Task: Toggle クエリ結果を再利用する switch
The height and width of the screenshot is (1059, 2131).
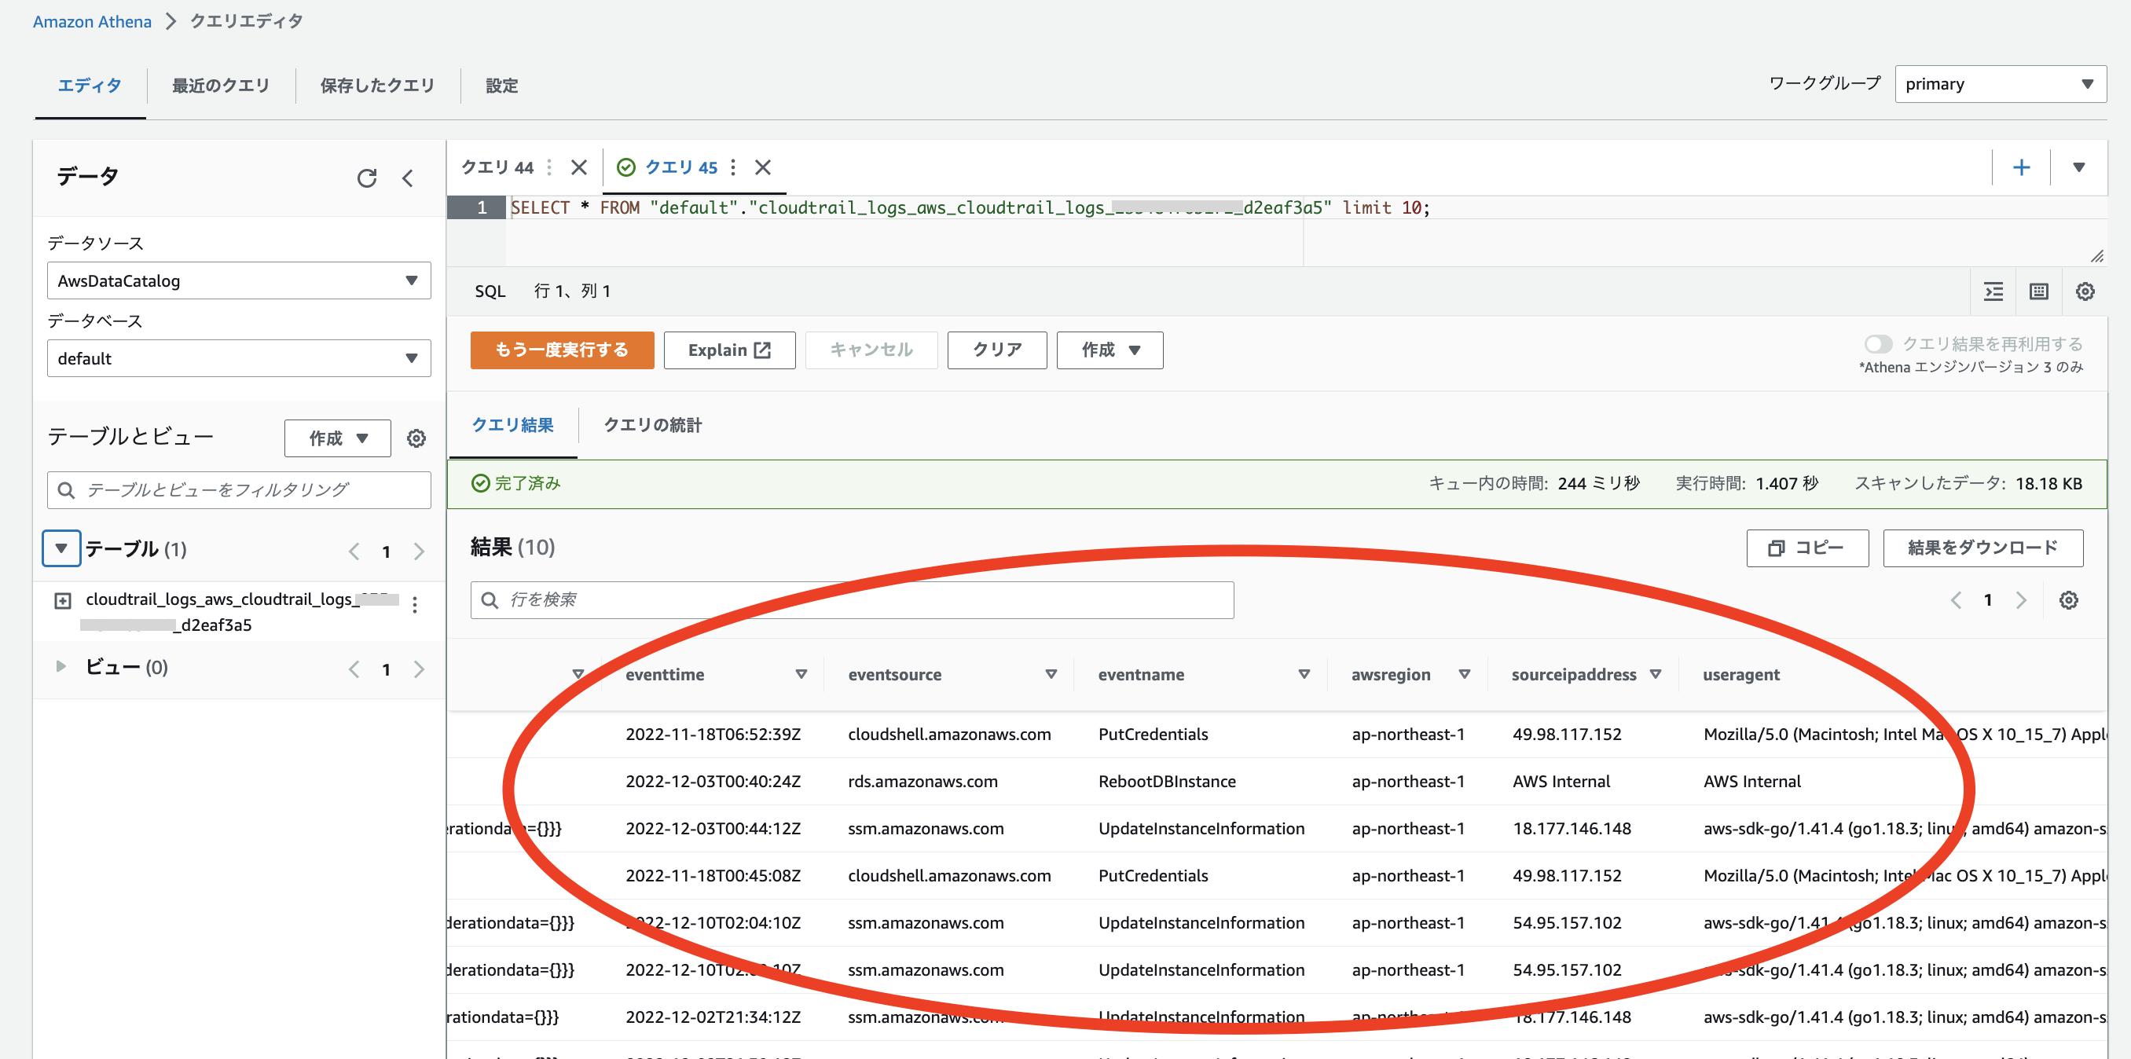Action: pyautogui.click(x=1878, y=343)
